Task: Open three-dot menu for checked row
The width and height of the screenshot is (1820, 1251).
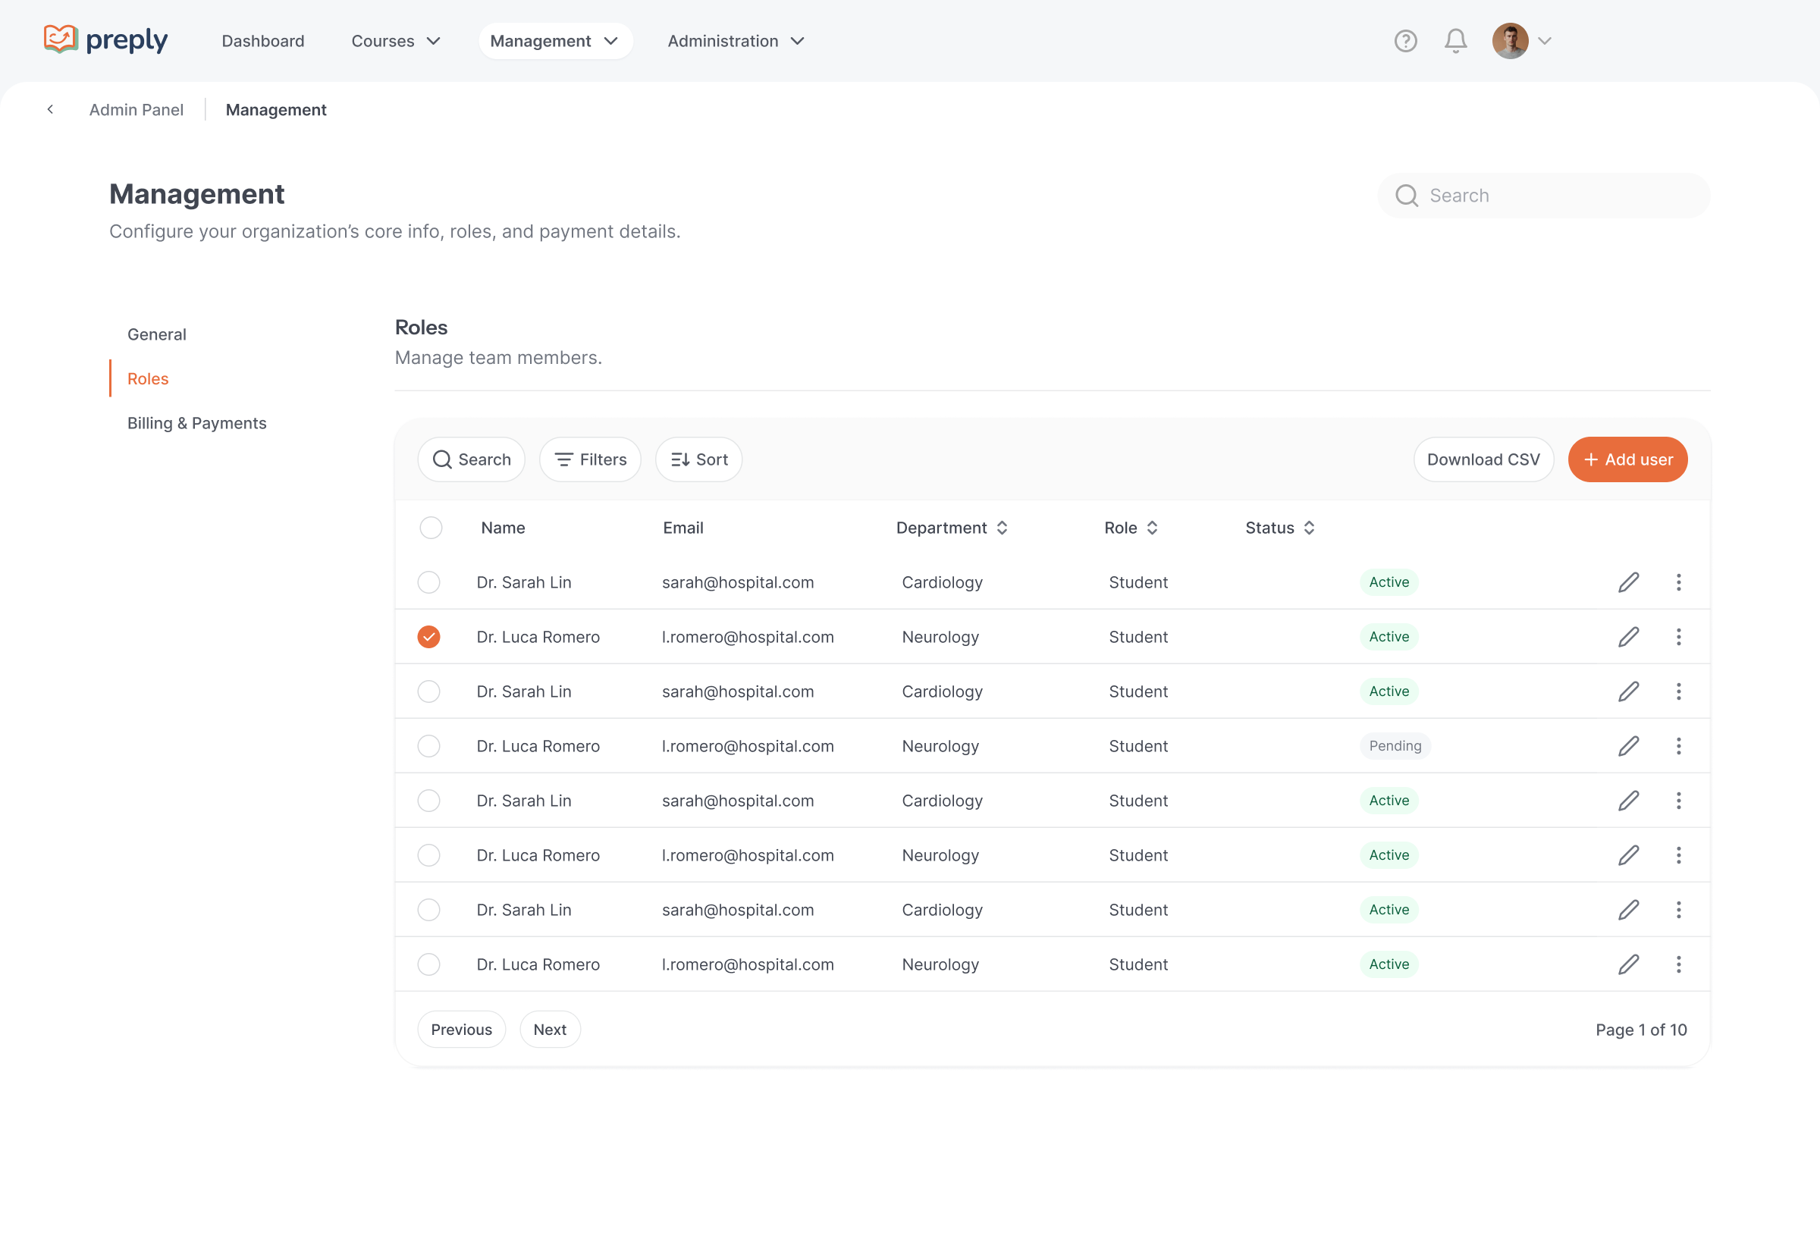Action: (1678, 638)
